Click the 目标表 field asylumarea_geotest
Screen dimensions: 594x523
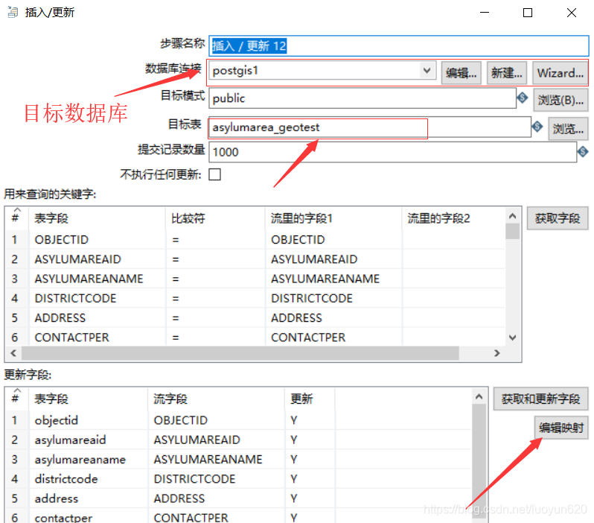coord(370,127)
